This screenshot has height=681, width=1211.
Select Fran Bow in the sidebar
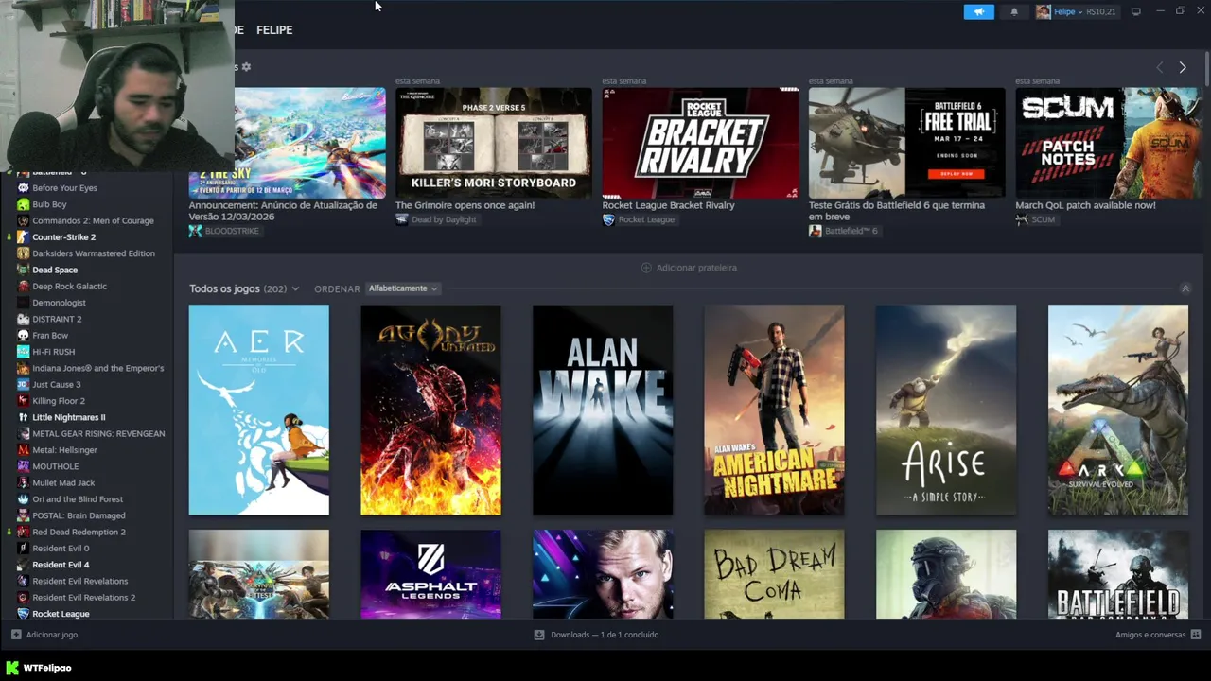50,335
